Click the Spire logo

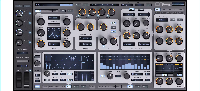tap(163, 4)
